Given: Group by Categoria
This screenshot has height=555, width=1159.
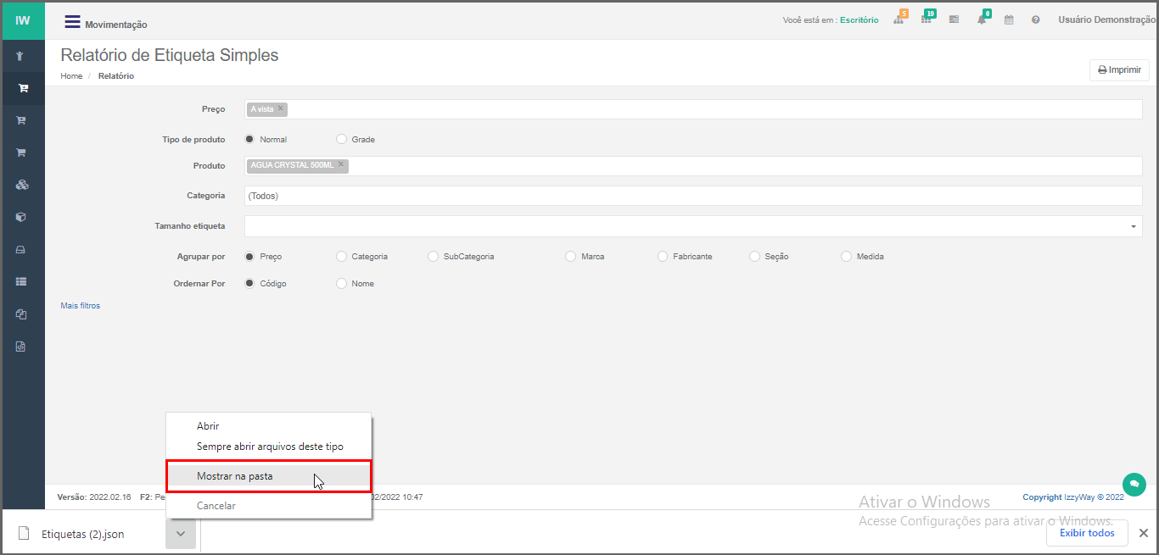Looking at the screenshot, I should click(342, 256).
